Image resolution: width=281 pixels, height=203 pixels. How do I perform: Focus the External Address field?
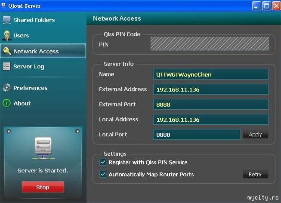point(210,89)
